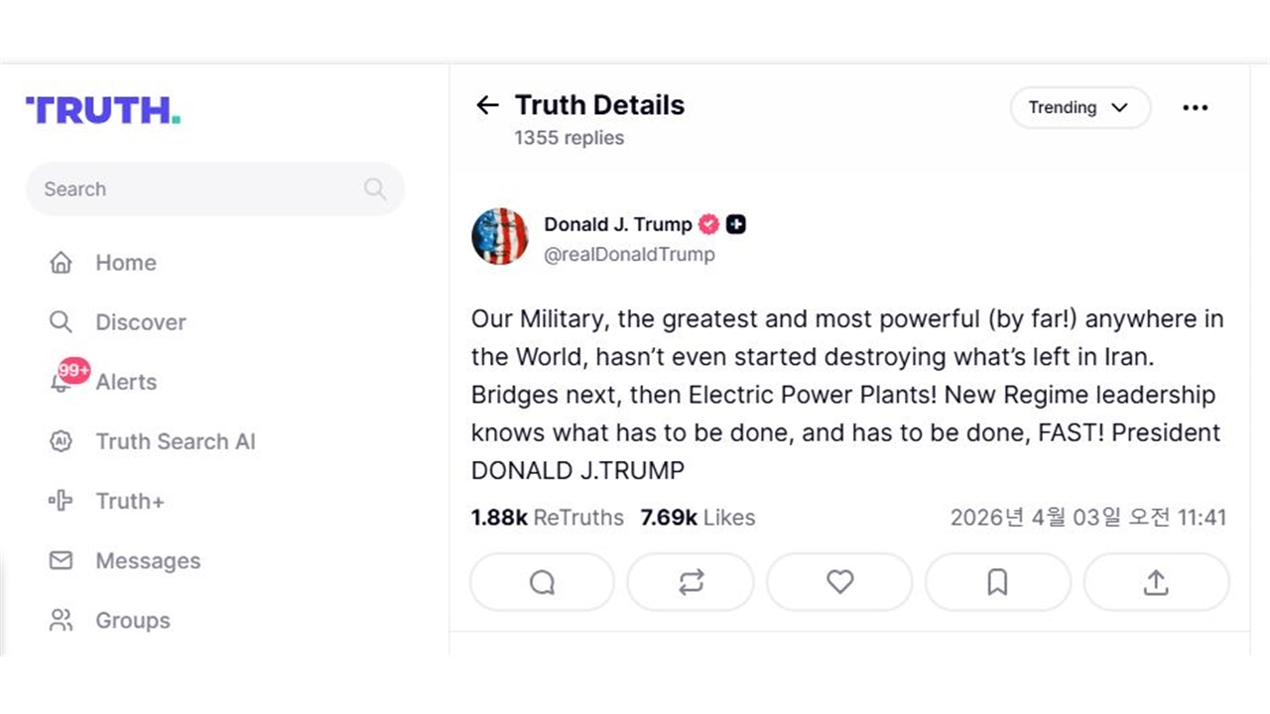
Task: Click the share upload icon
Action: 1156,582
